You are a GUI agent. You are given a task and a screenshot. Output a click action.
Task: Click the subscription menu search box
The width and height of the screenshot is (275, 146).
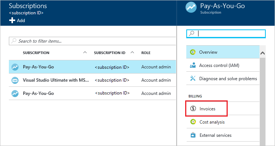(x=226, y=34)
